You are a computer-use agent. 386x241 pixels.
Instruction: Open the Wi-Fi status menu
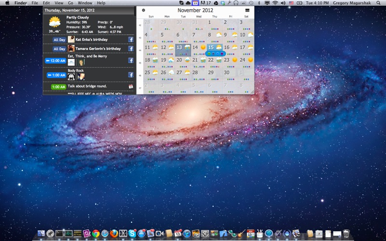[x=275, y=3]
